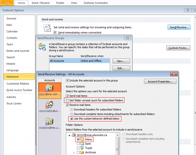The height and width of the screenshot is (155, 196).
Task: Select the Download headers only radio option
Action: [x=123, y=134]
